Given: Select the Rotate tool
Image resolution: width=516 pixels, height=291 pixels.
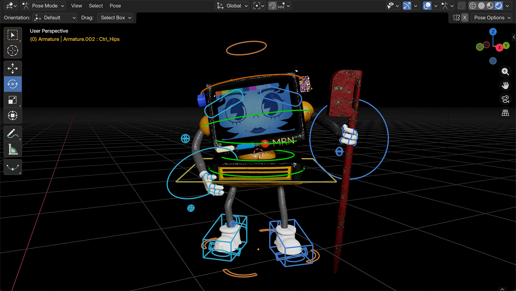Looking at the screenshot, I should click(x=13, y=84).
